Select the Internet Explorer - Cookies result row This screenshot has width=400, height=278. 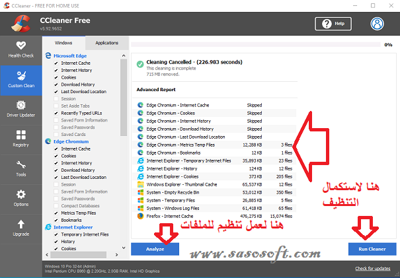[x=214, y=176]
